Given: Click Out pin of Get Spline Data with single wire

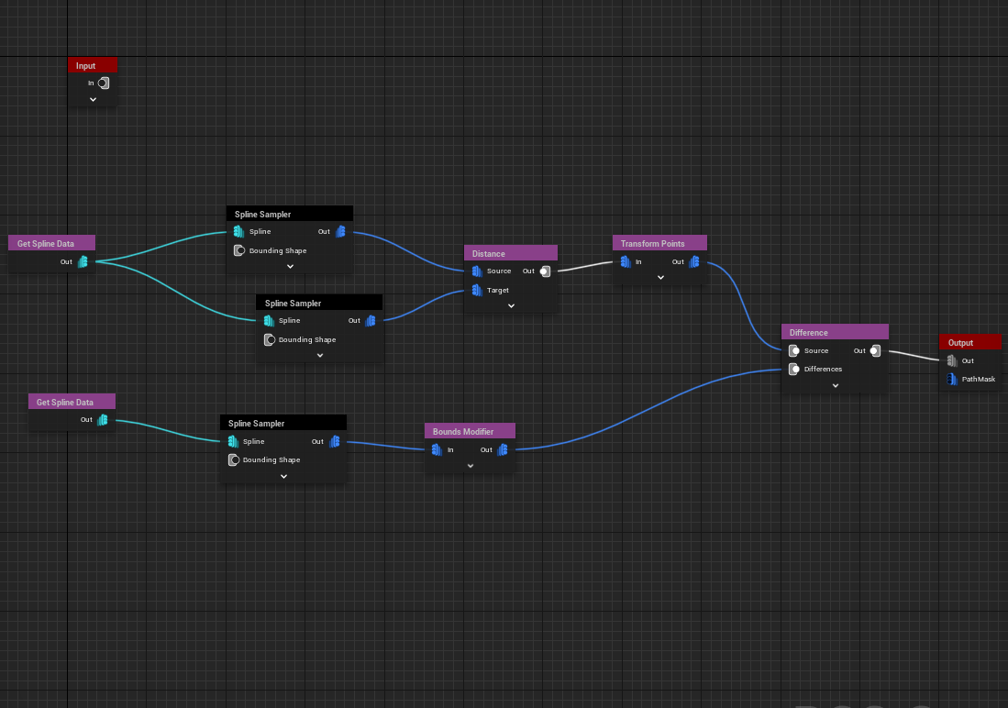Looking at the screenshot, I should [x=103, y=420].
